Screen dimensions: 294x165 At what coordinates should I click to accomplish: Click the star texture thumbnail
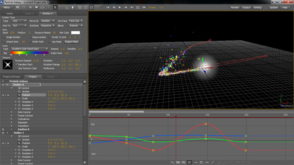8,64
